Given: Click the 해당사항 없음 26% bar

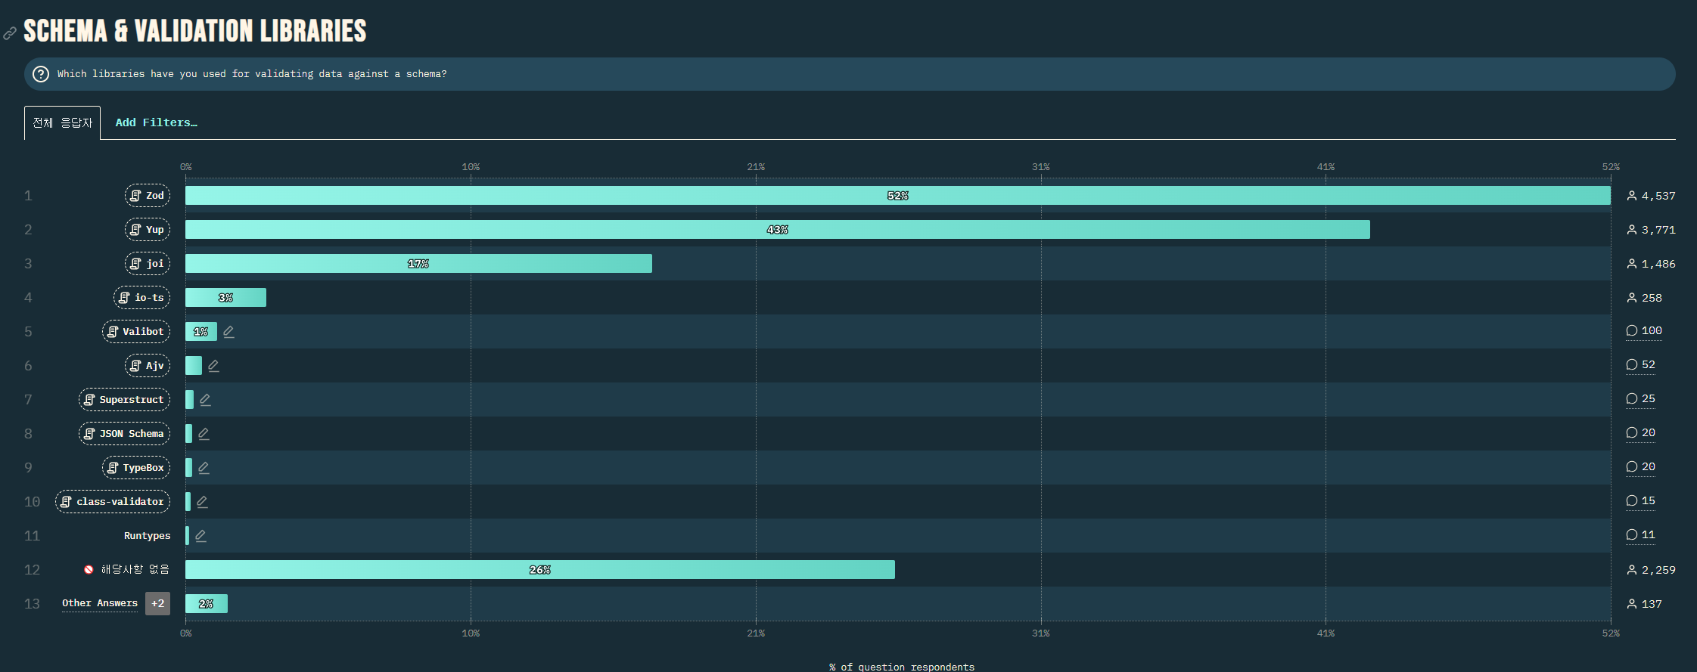Looking at the screenshot, I should click(540, 570).
